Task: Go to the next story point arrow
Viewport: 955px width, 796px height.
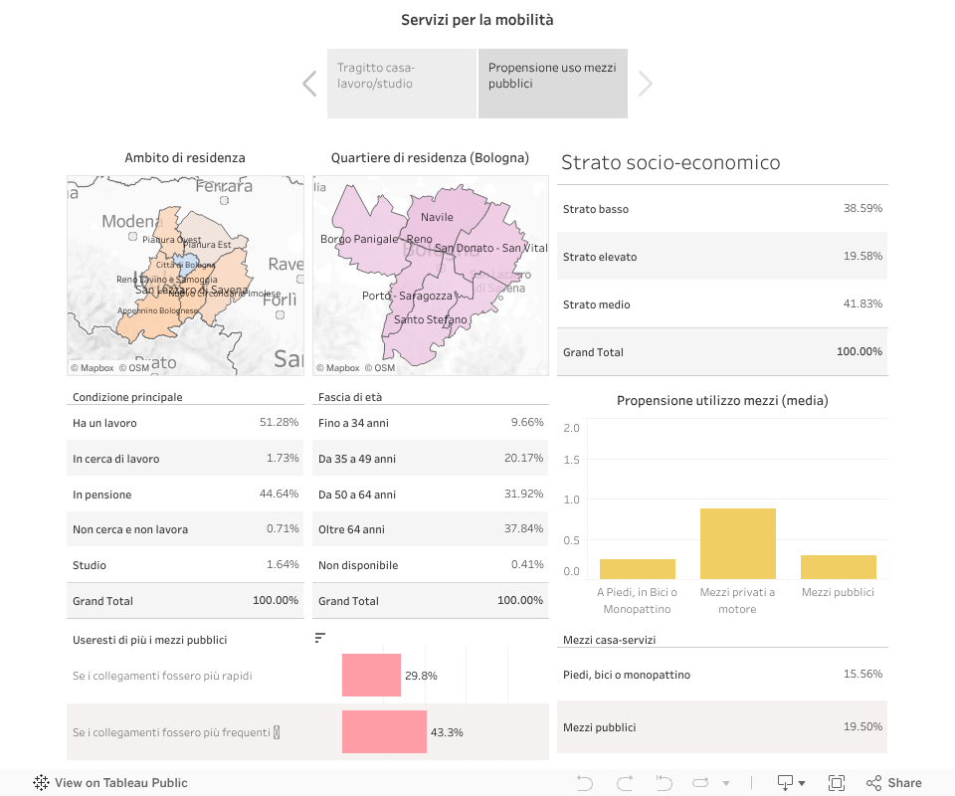Action: [646, 84]
